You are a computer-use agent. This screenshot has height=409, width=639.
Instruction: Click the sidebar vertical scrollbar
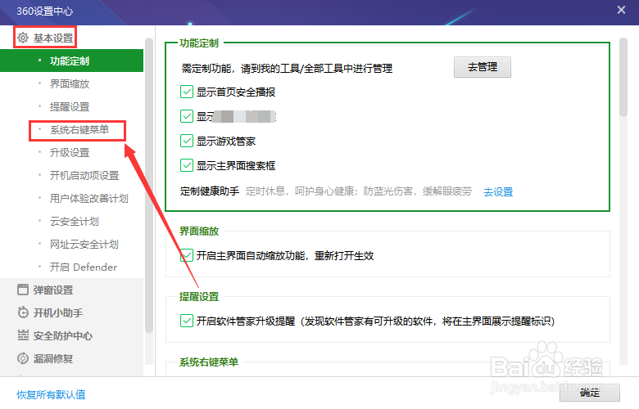149,185
